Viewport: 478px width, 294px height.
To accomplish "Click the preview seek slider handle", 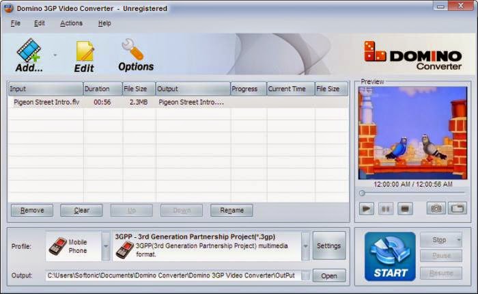I will click(362, 193).
